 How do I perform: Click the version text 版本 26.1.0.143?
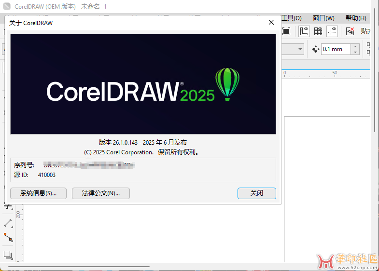click(118, 142)
